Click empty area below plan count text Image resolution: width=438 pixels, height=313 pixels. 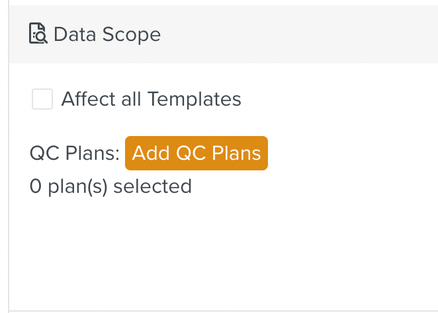point(198,251)
